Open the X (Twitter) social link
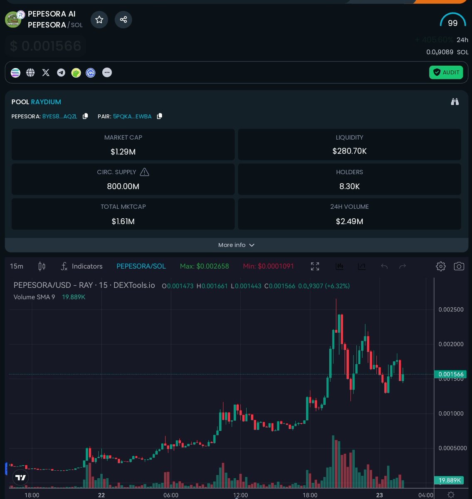 [46, 72]
